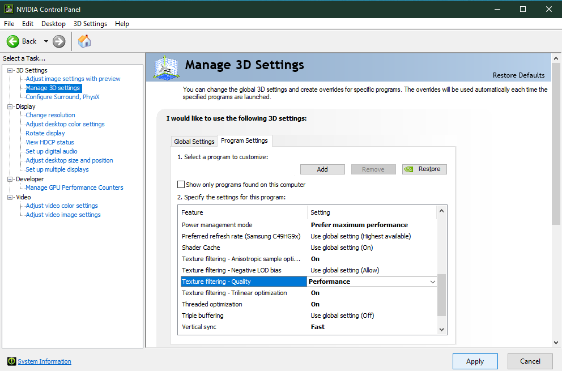
Task: Click the green Back arrow icon
Action: [x=13, y=41]
